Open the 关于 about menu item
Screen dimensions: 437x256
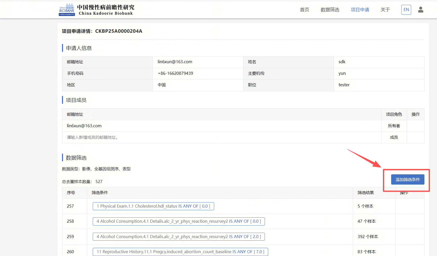pos(385,10)
